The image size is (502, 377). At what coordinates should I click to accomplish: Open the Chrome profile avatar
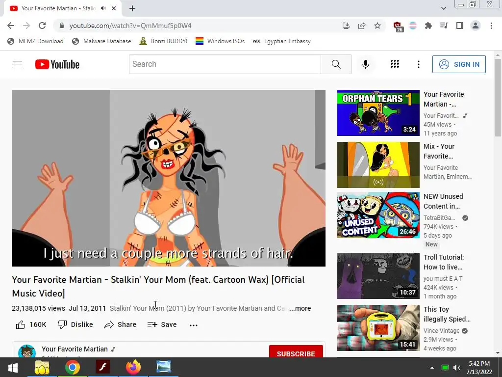coord(476,26)
